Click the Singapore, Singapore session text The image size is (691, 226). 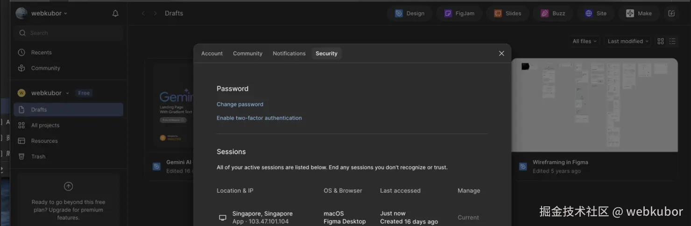click(x=262, y=214)
